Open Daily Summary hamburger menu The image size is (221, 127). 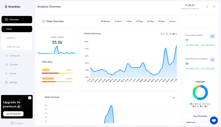click(174, 98)
